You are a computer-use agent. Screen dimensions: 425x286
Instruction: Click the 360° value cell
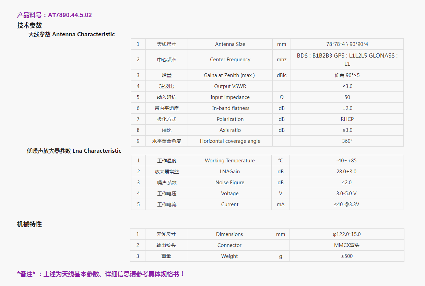pyautogui.click(x=347, y=141)
